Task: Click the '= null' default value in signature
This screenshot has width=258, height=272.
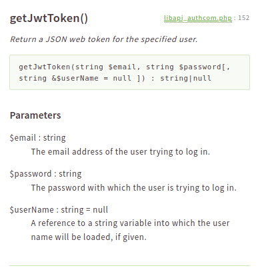Action: click(117, 78)
